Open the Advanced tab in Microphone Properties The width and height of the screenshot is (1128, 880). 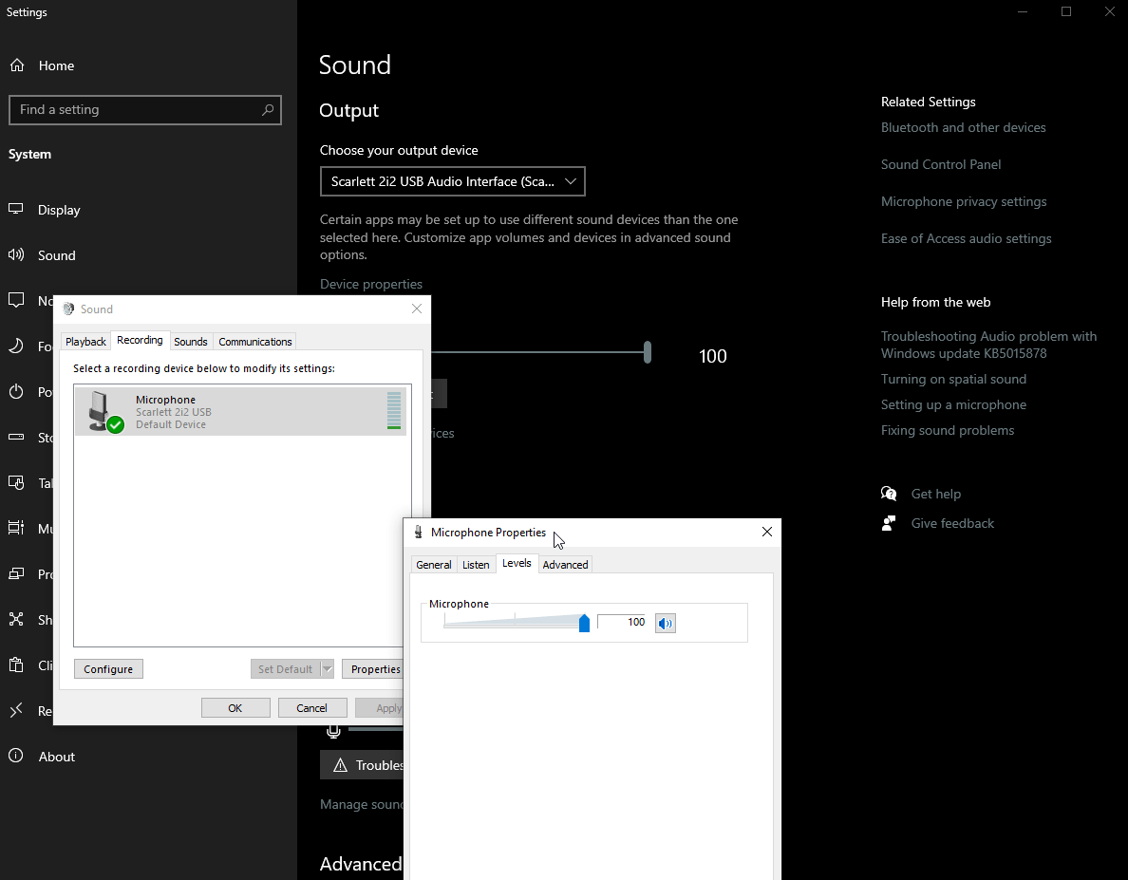coord(566,565)
